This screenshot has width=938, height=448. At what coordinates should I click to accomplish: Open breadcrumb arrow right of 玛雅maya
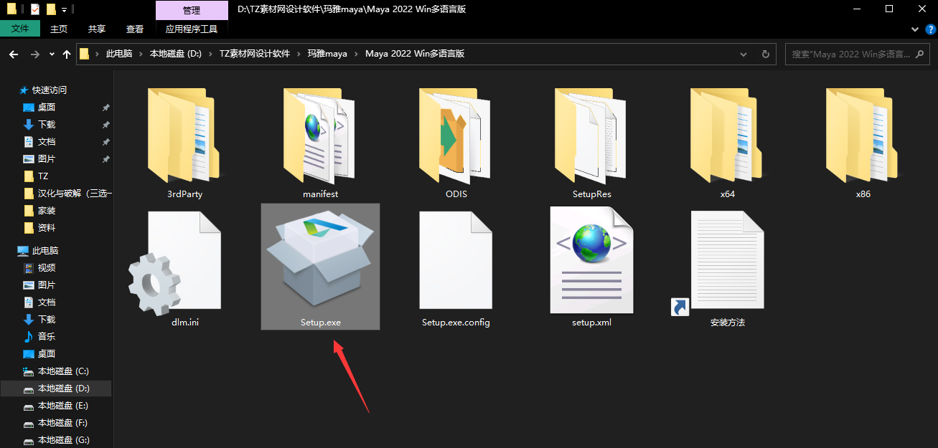356,54
